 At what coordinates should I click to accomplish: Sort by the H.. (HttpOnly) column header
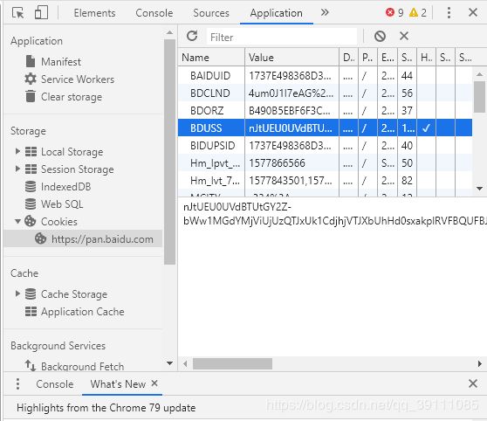(426, 58)
